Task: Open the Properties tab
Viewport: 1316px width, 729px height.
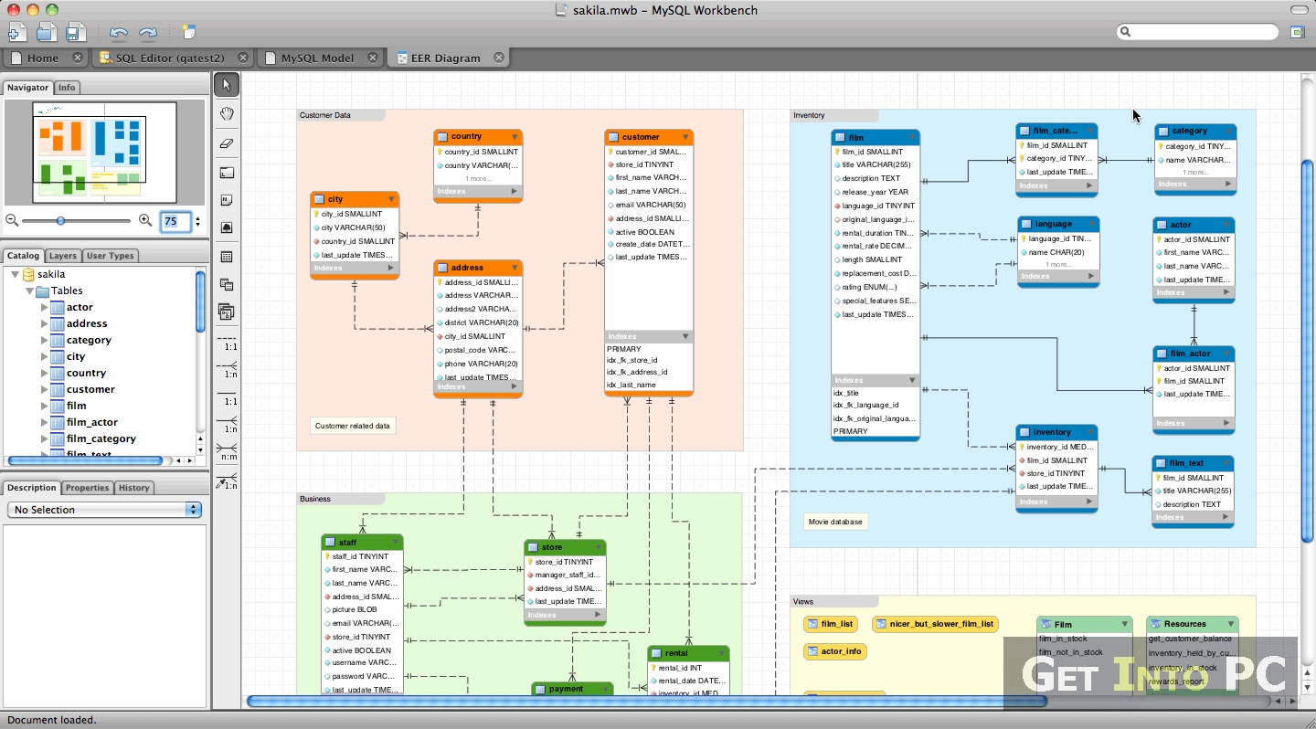Action: click(88, 488)
